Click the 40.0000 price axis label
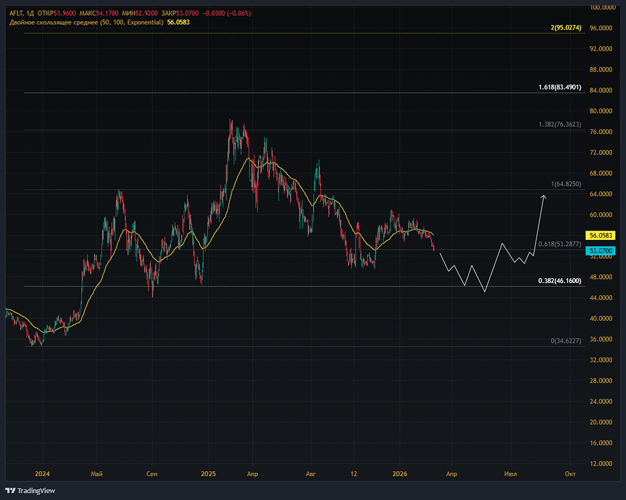Screen dimensions: 626x500 (601, 318)
